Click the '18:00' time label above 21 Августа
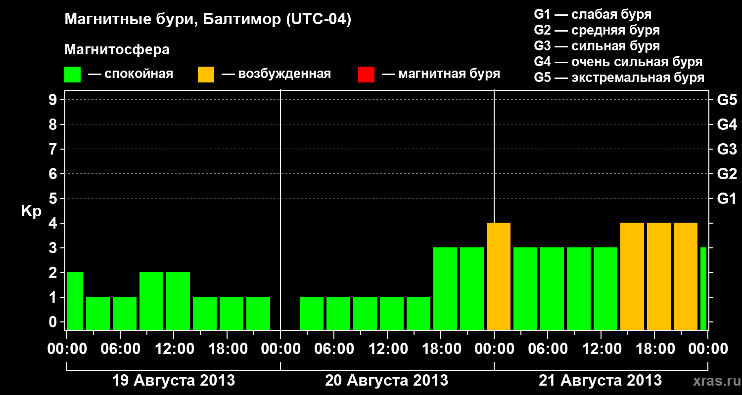This screenshot has width=742, height=395. click(x=654, y=349)
